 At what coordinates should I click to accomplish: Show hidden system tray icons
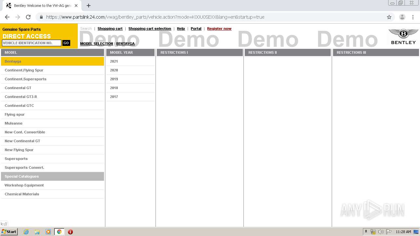point(366,232)
